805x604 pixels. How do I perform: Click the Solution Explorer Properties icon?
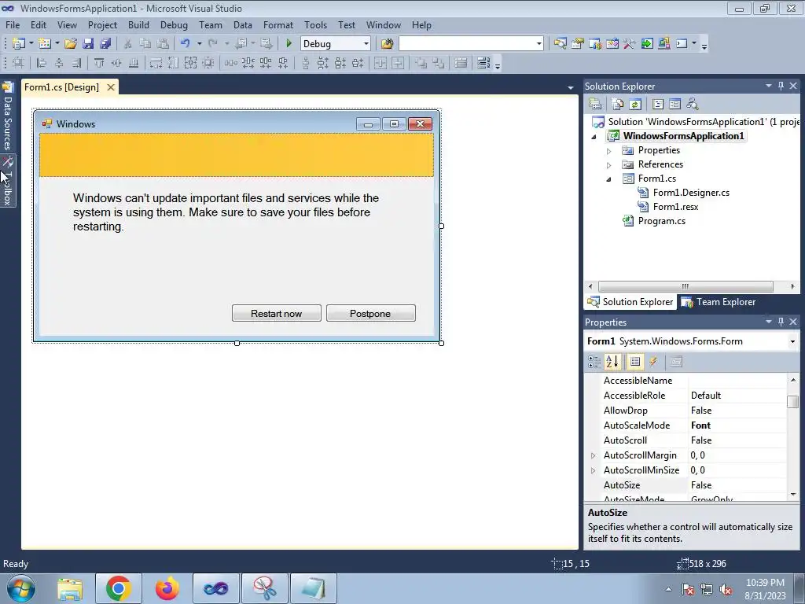[595, 105]
